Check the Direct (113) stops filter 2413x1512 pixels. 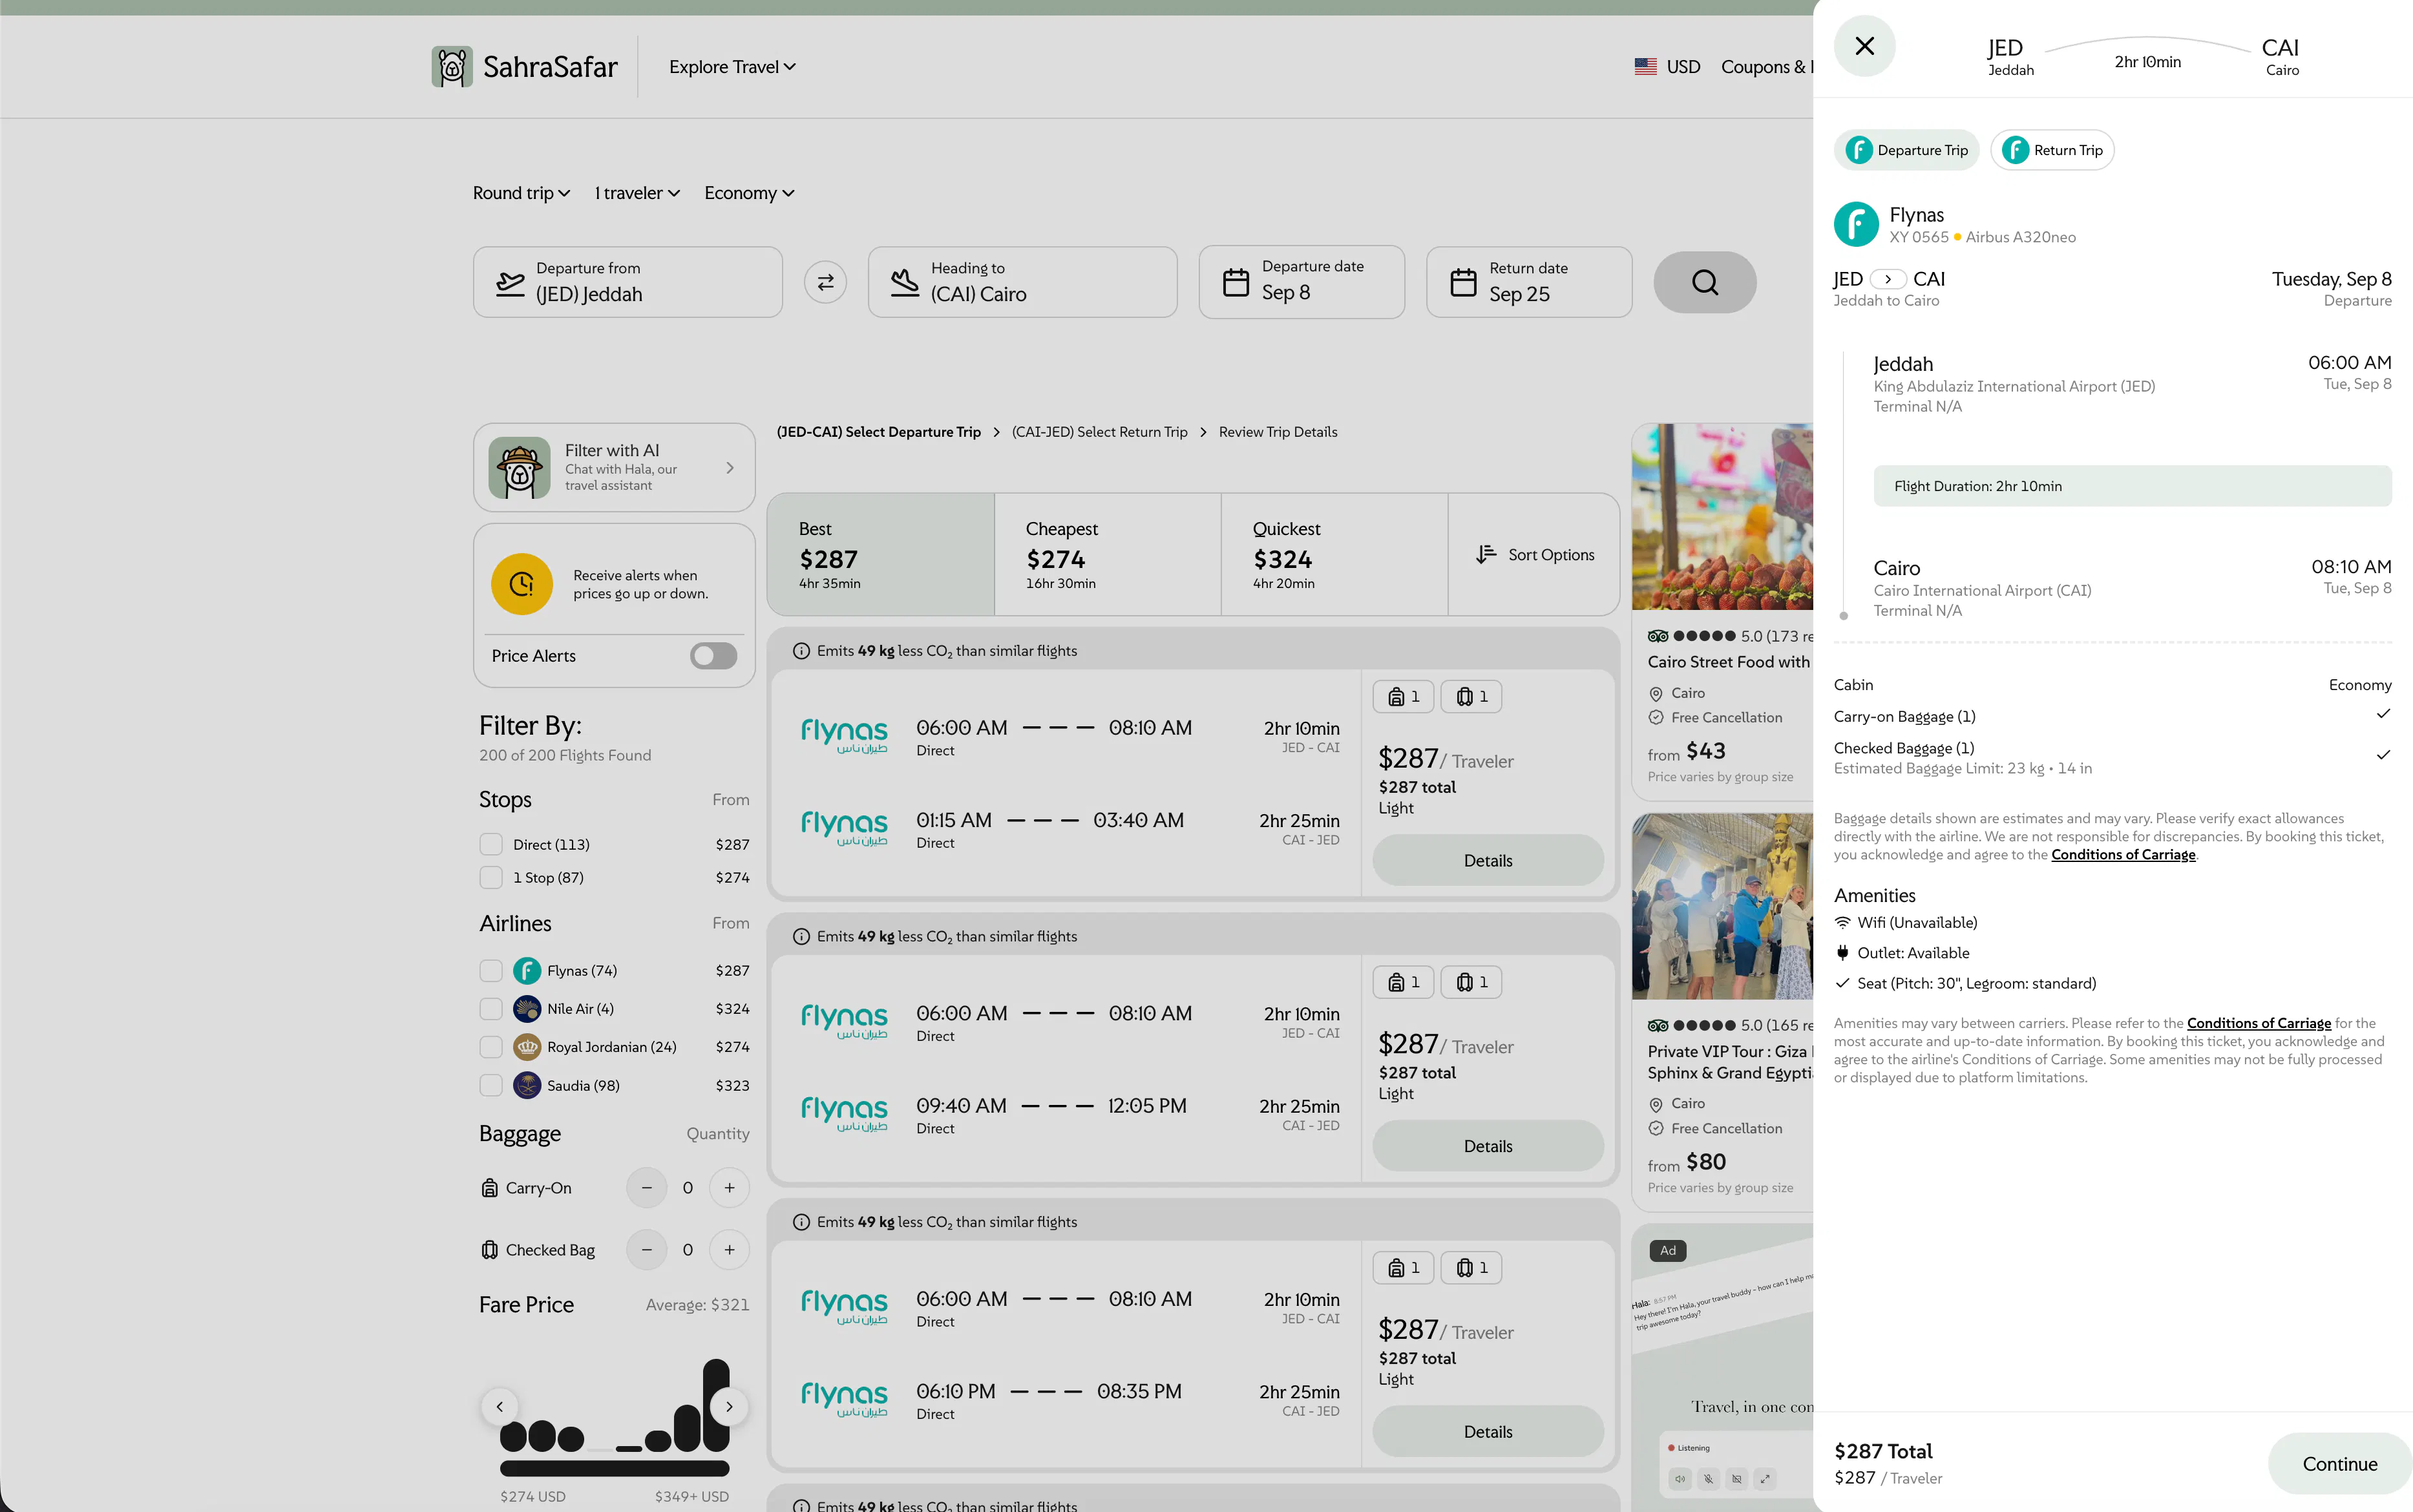(x=491, y=845)
